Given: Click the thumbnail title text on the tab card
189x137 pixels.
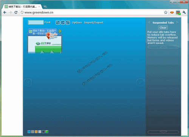Looking at the screenshot, I should click(44, 32).
